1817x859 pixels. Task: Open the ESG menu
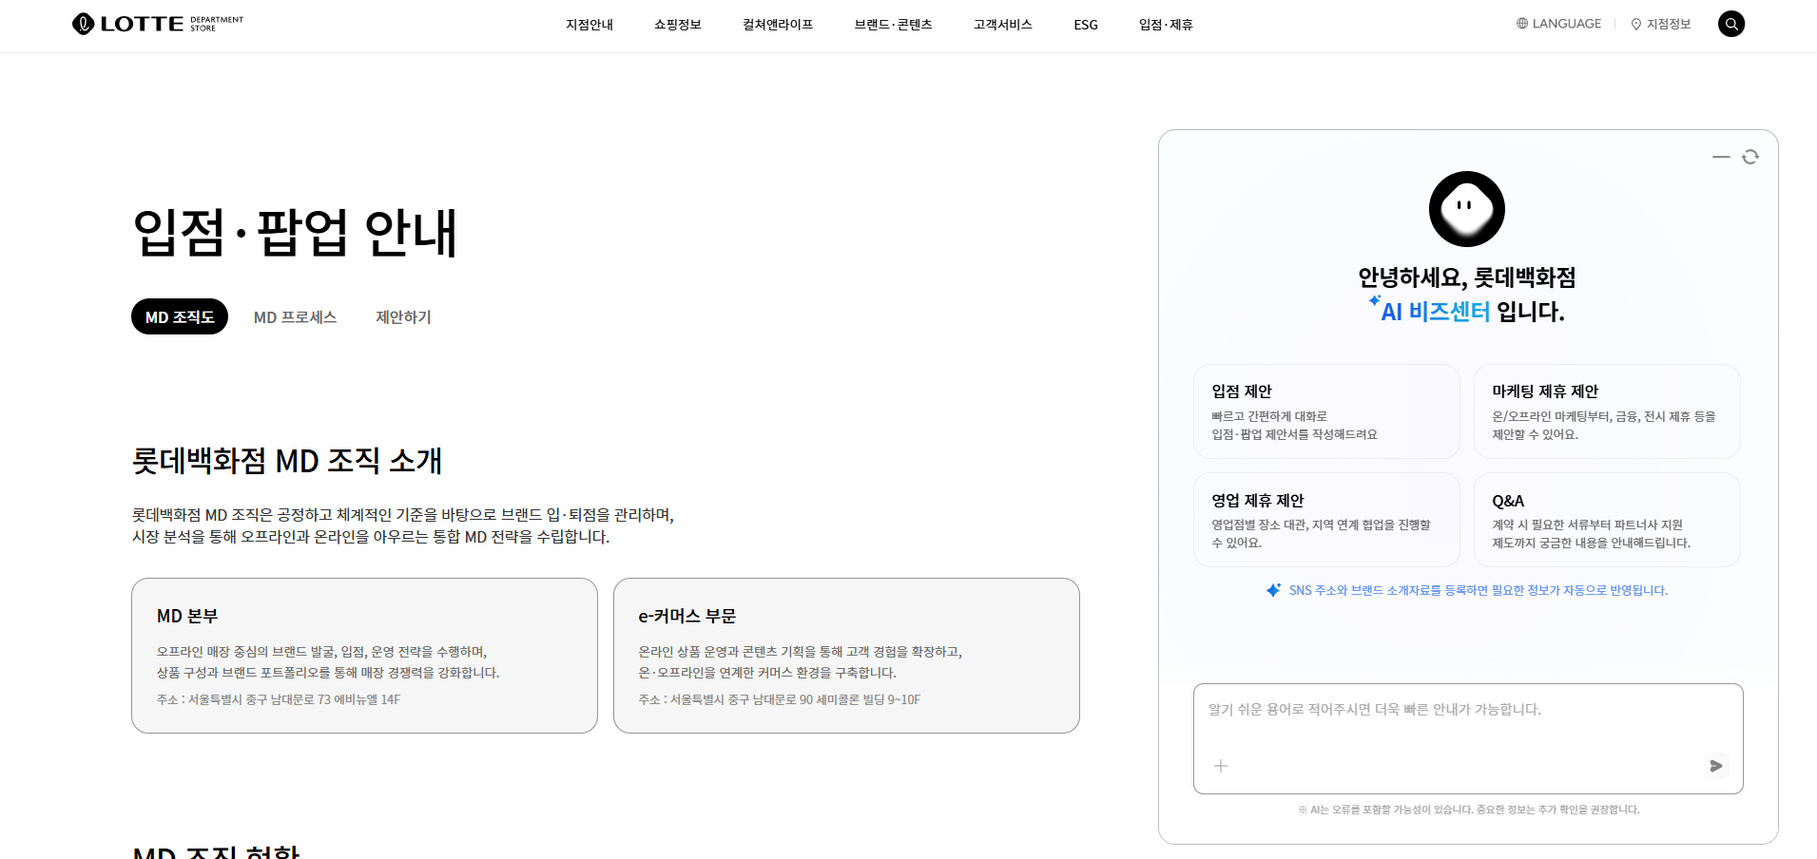click(x=1086, y=25)
